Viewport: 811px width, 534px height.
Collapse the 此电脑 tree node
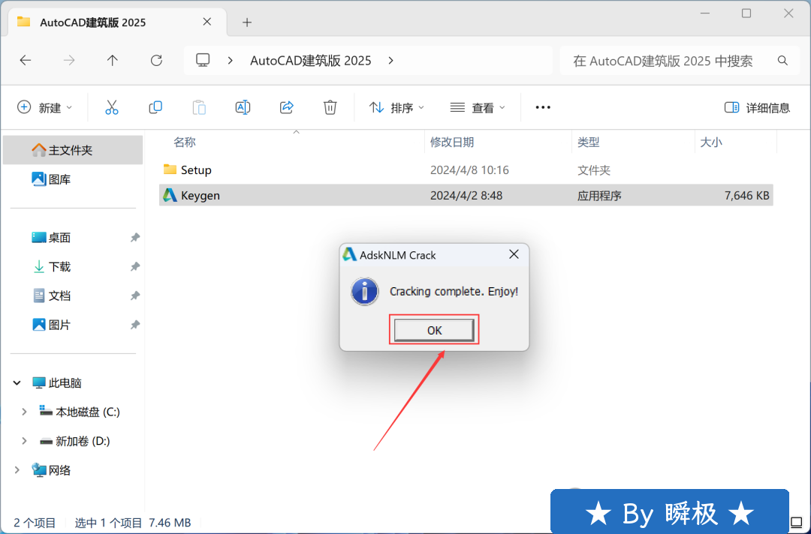[x=17, y=382]
